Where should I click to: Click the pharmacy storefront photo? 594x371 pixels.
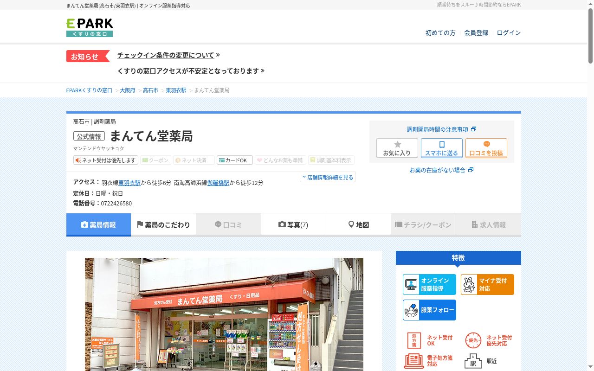click(224, 314)
